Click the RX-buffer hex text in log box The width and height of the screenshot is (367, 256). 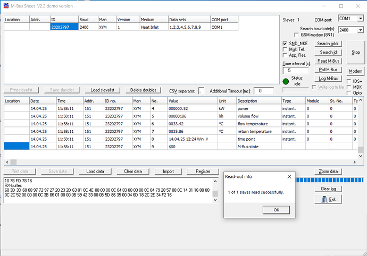point(107,192)
